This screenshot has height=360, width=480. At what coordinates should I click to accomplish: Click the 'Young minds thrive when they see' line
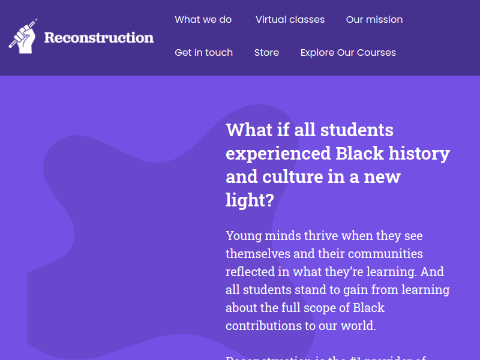coord(324,236)
